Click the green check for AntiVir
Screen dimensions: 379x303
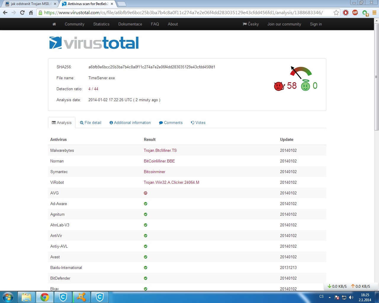point(145,236)
